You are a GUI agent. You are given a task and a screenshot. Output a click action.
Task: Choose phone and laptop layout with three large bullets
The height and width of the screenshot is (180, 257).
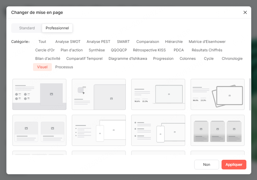pyautogui.click(x=158, y=130)
